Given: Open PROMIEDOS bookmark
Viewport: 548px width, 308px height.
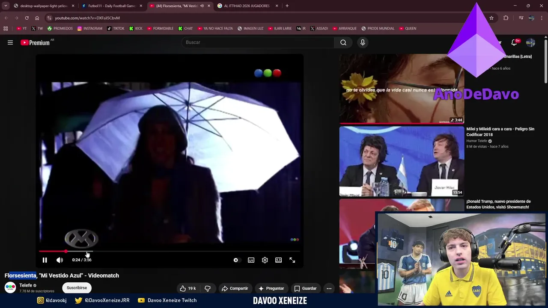Looking at the screenshot, I should point(60,29).
